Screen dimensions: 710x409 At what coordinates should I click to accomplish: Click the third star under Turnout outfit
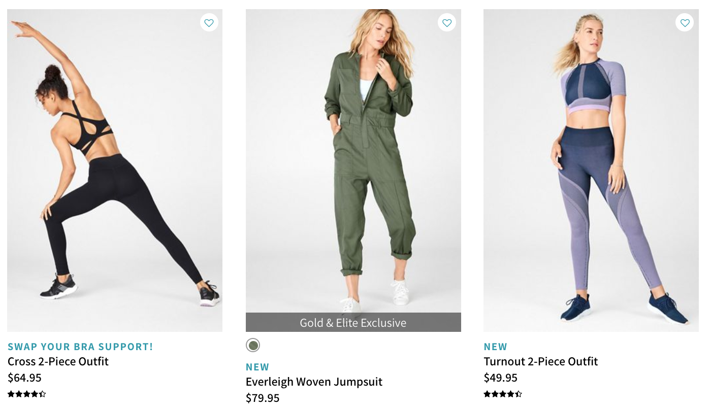pyautogui.click(x=503, y=394)
